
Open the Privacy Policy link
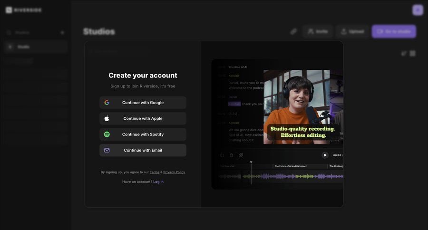click(x=174, y=172)
